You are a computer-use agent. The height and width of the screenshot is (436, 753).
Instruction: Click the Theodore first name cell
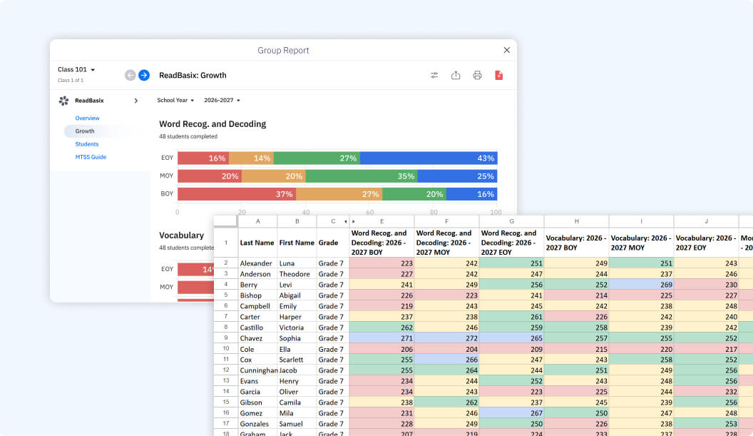pyautogui.click(x=297, y=274)
